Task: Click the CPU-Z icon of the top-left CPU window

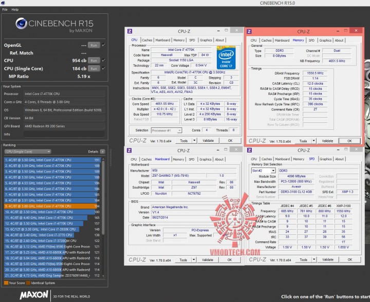Action: click(x=129, y=31)
